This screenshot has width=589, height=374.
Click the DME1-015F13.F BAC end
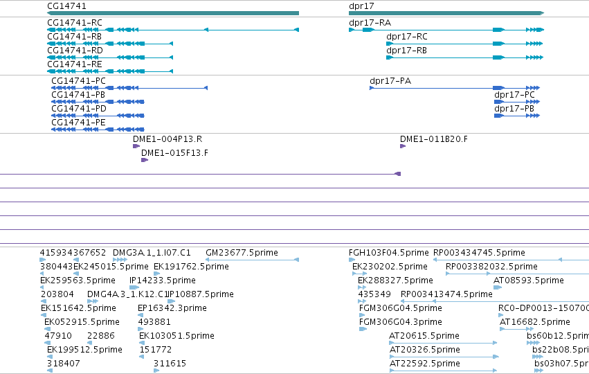(x=145, y=160)
